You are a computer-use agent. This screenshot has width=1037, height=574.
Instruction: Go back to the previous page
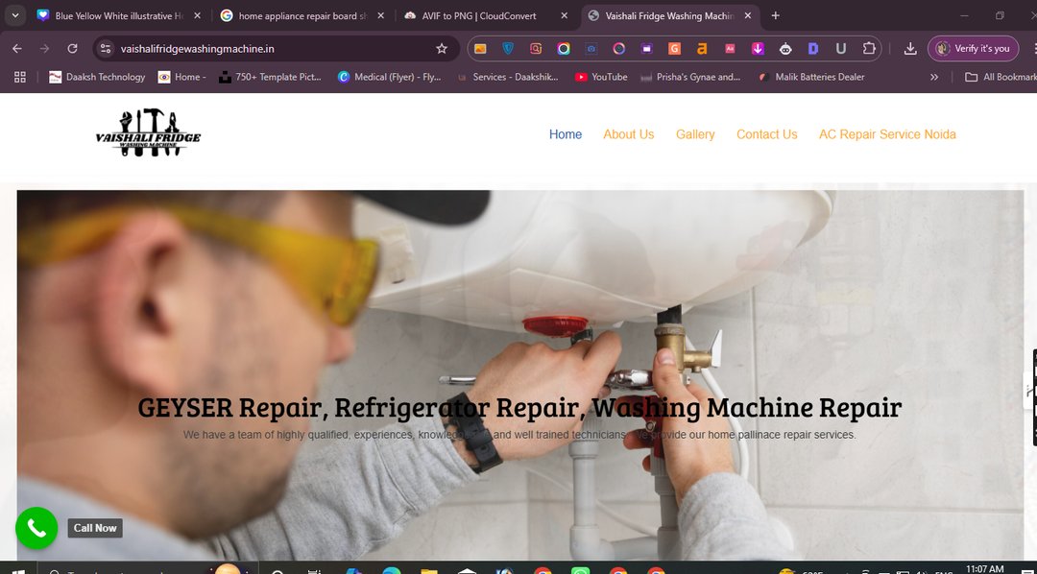[17, 48]
